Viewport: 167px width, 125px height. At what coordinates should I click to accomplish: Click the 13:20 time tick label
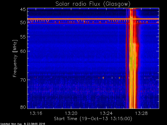71,114
